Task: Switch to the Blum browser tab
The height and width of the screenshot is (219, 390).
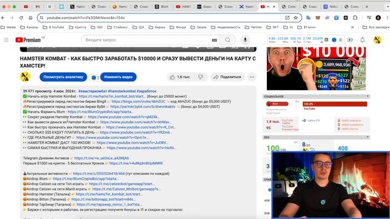Action: pyautogui.click(x=162, y=7)
